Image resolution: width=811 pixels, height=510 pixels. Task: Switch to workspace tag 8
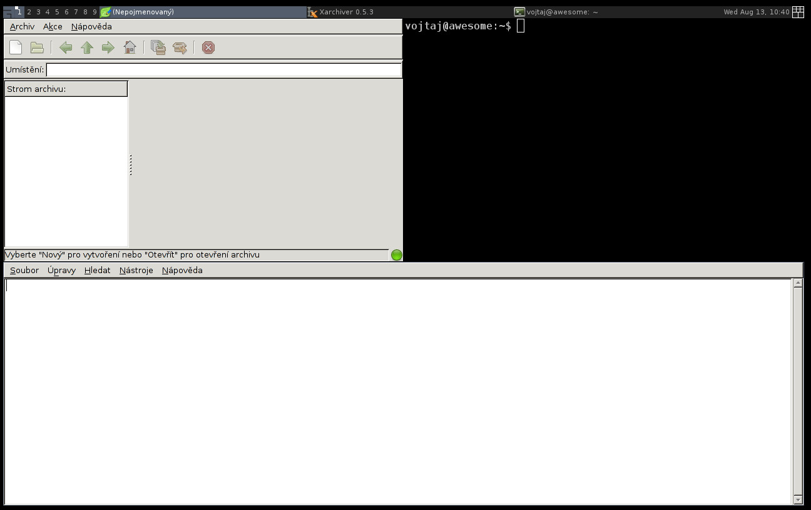pos(85,12)
